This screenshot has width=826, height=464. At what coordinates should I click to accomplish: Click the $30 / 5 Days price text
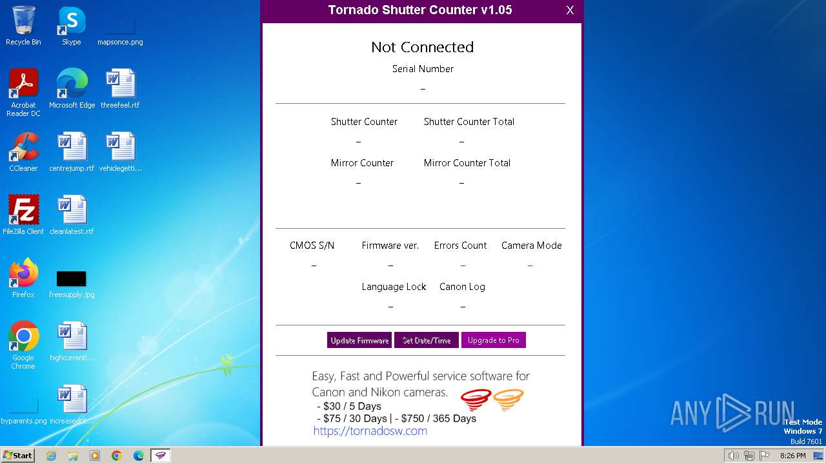352,407
